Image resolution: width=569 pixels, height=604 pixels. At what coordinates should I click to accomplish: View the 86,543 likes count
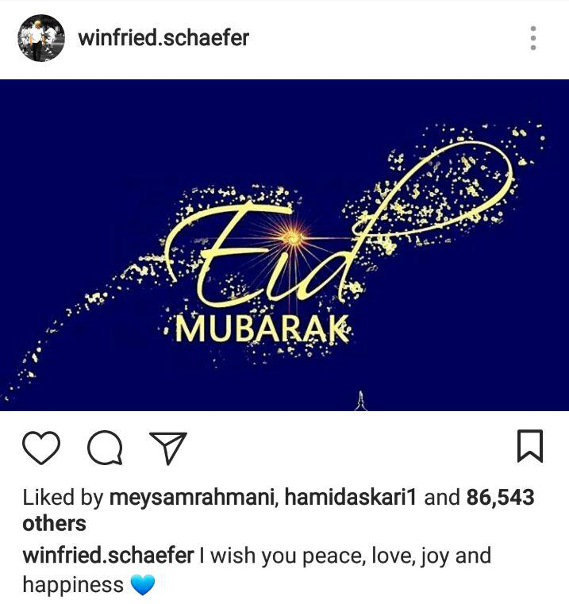pos(500,497)
